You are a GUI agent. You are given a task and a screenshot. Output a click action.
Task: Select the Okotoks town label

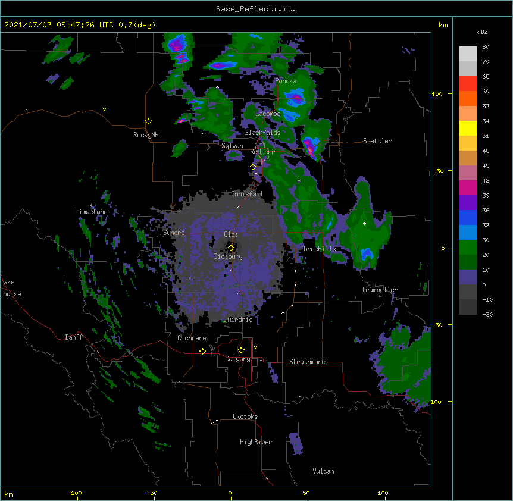coord(245,417)
